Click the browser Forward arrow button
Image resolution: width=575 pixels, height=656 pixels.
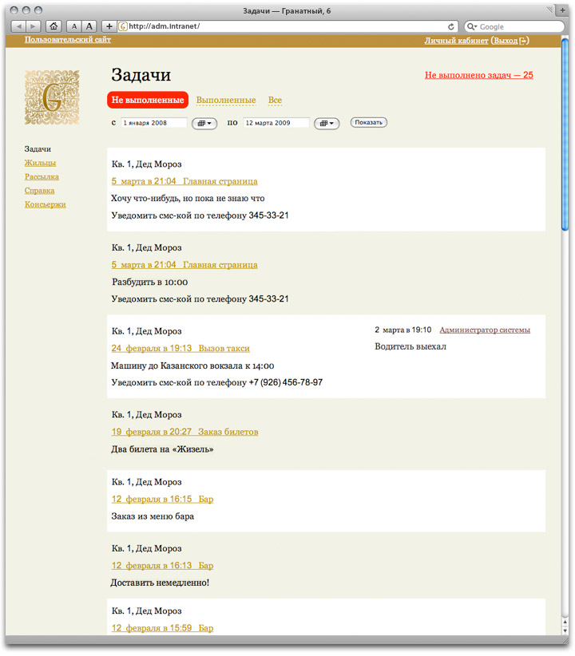pyautogui.click(x=34, y=26)
